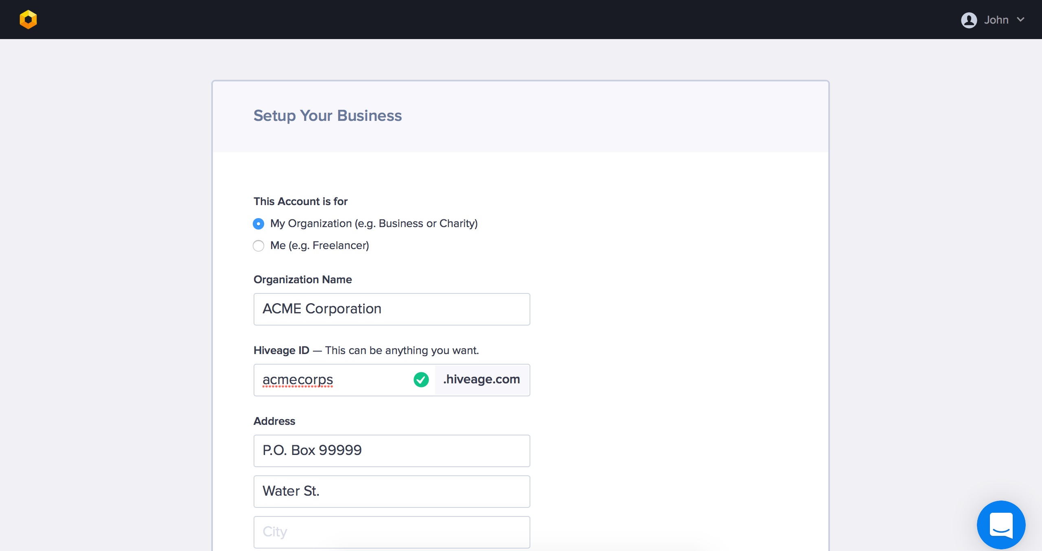This screenshot has height=551, width=1042.
Task: Focus the Organization Name field
Action: 392,309
